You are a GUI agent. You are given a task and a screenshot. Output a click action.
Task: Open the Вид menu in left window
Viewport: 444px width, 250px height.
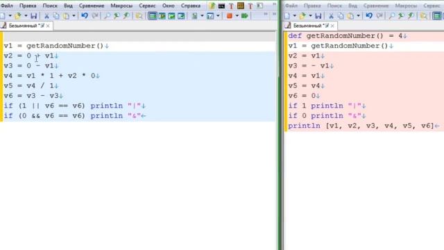[68, 6]
